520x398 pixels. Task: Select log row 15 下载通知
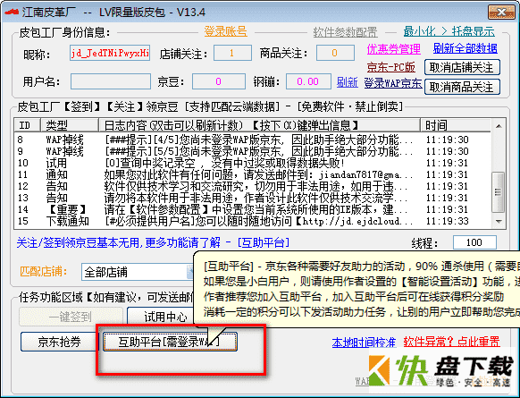point(252,221)
